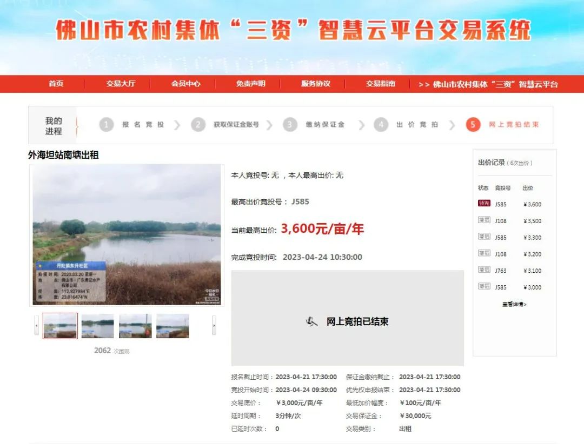Click the step 2 circle for 获取保证金账号
584x444 pixels.
coord(198,125)
